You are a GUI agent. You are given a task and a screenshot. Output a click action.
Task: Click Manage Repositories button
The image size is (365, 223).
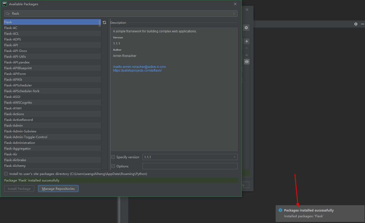pos(58,189)
